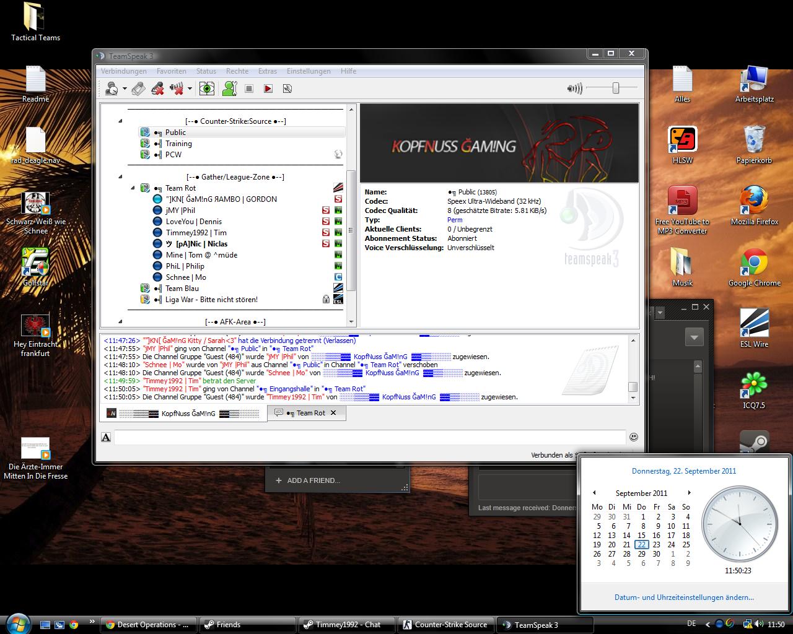
Task: Select September 23 in the calendar
Action: click(x=656, y=545)
